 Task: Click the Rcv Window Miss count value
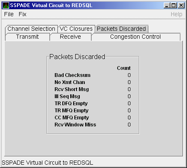tap(129, 125)
